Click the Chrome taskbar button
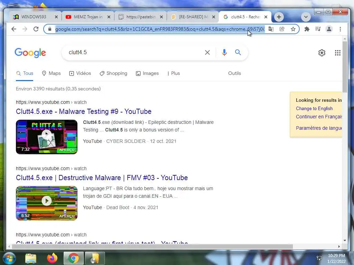Image resolution: width=354 pixels, height=265 pixels. (74, 258)
